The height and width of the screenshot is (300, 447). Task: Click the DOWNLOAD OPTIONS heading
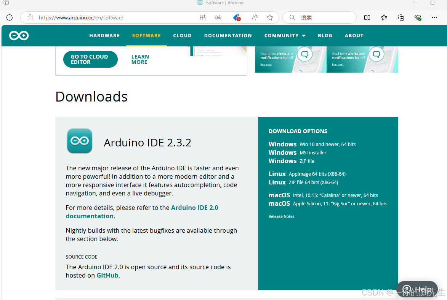tap(298, 131)
